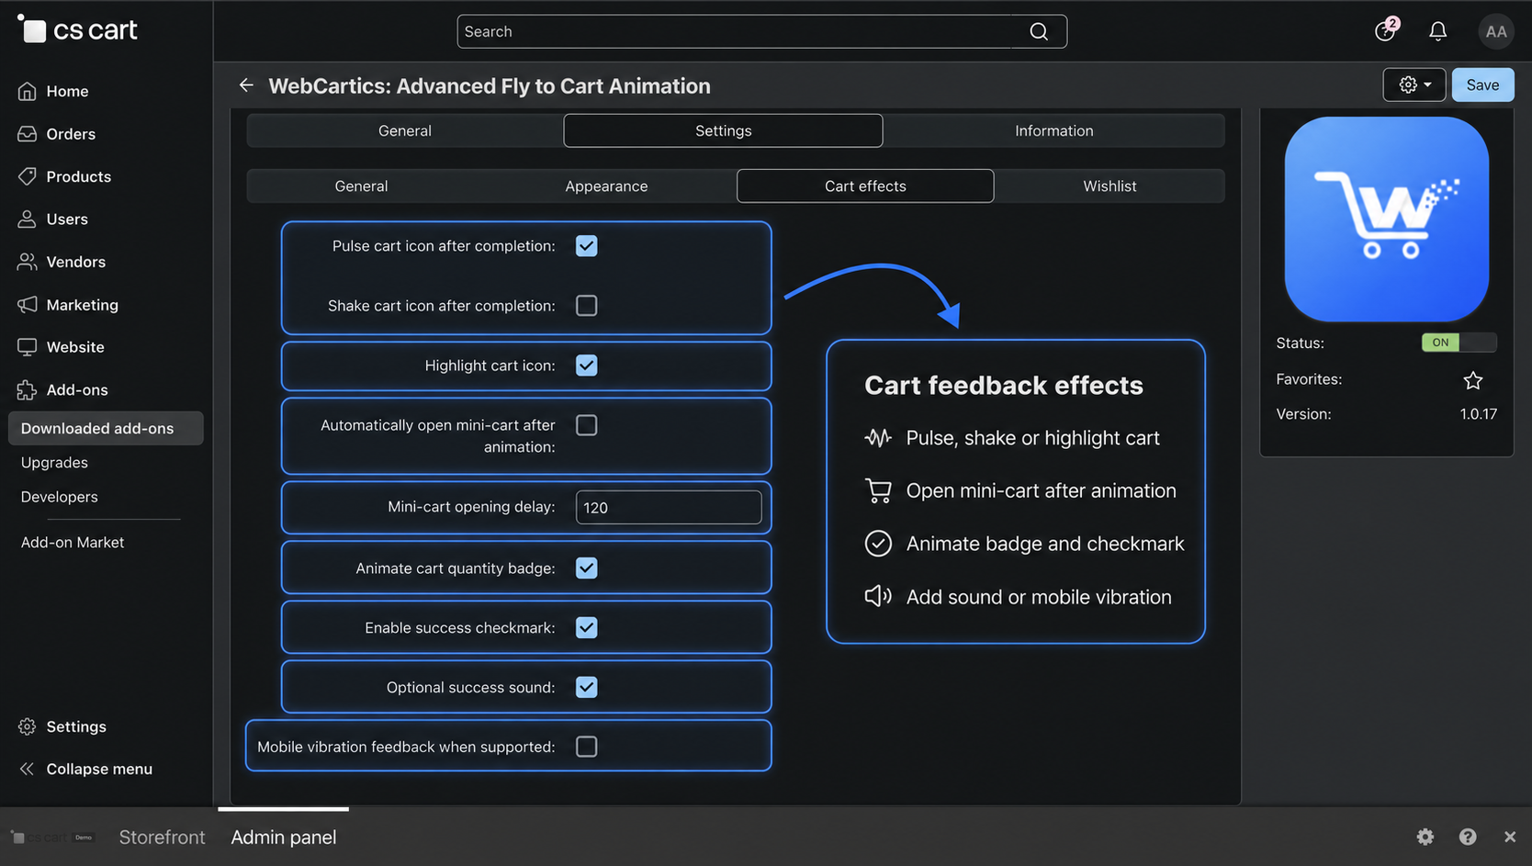Viewport: 1532px width, 866px height.
Task: Open Upgrades in sidebar
Action: (x=54, y=462)
